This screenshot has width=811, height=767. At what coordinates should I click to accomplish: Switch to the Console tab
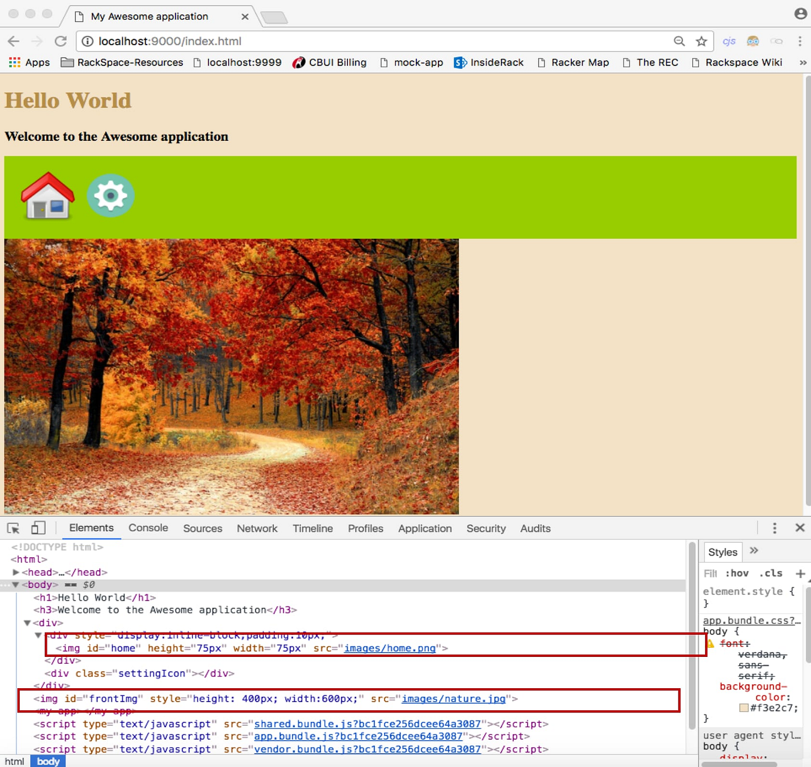click(x=148, y=528)
